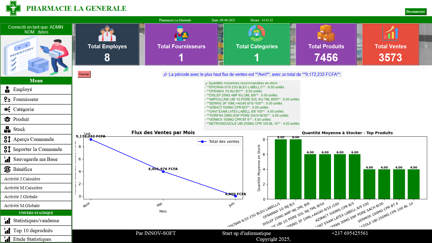This screenshot has height=243, width=432.
Task: Click the green pharmacy cross logo
Action: [x=13, y=8]
